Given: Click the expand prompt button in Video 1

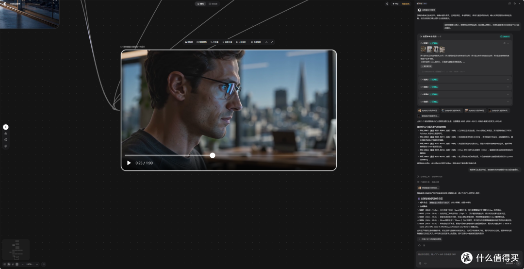Looking at the screenshot, I should pyautogui.click(x=426, y=66).
